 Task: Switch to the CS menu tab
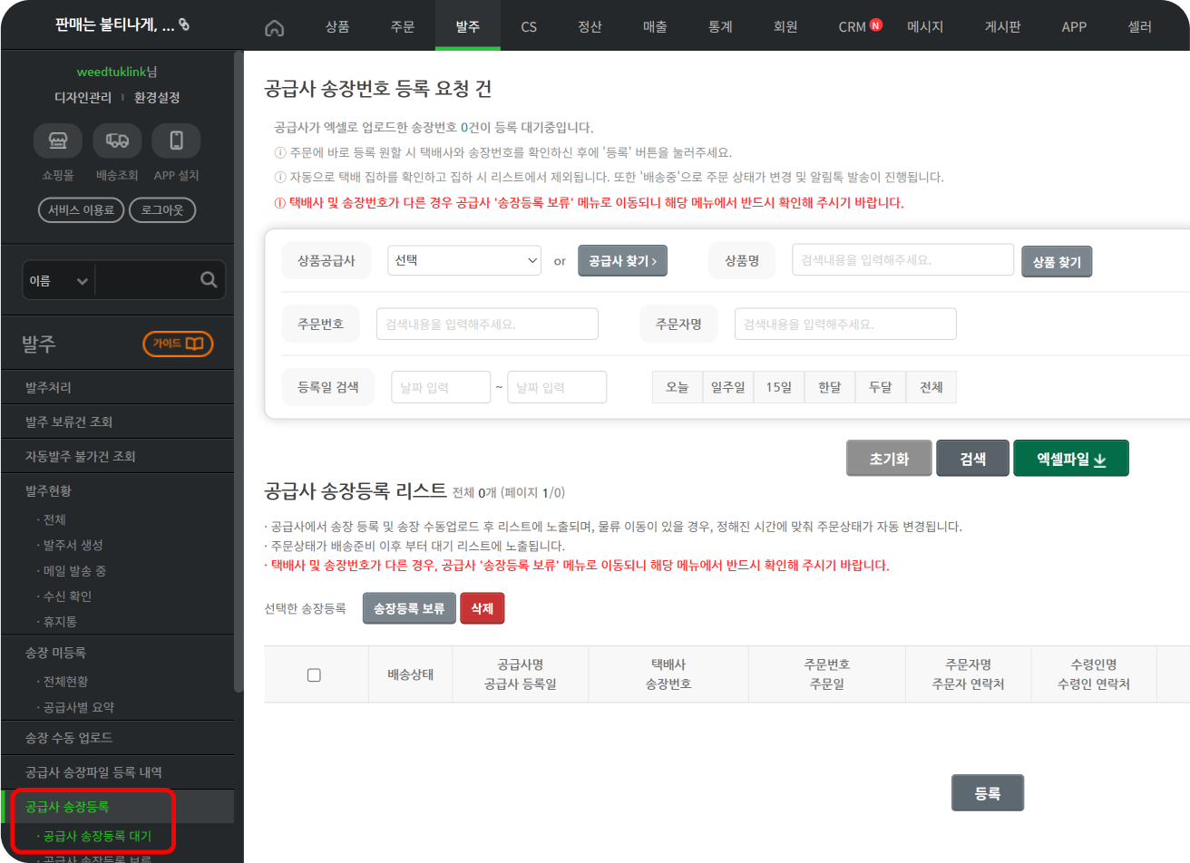(x=529, y=27)
